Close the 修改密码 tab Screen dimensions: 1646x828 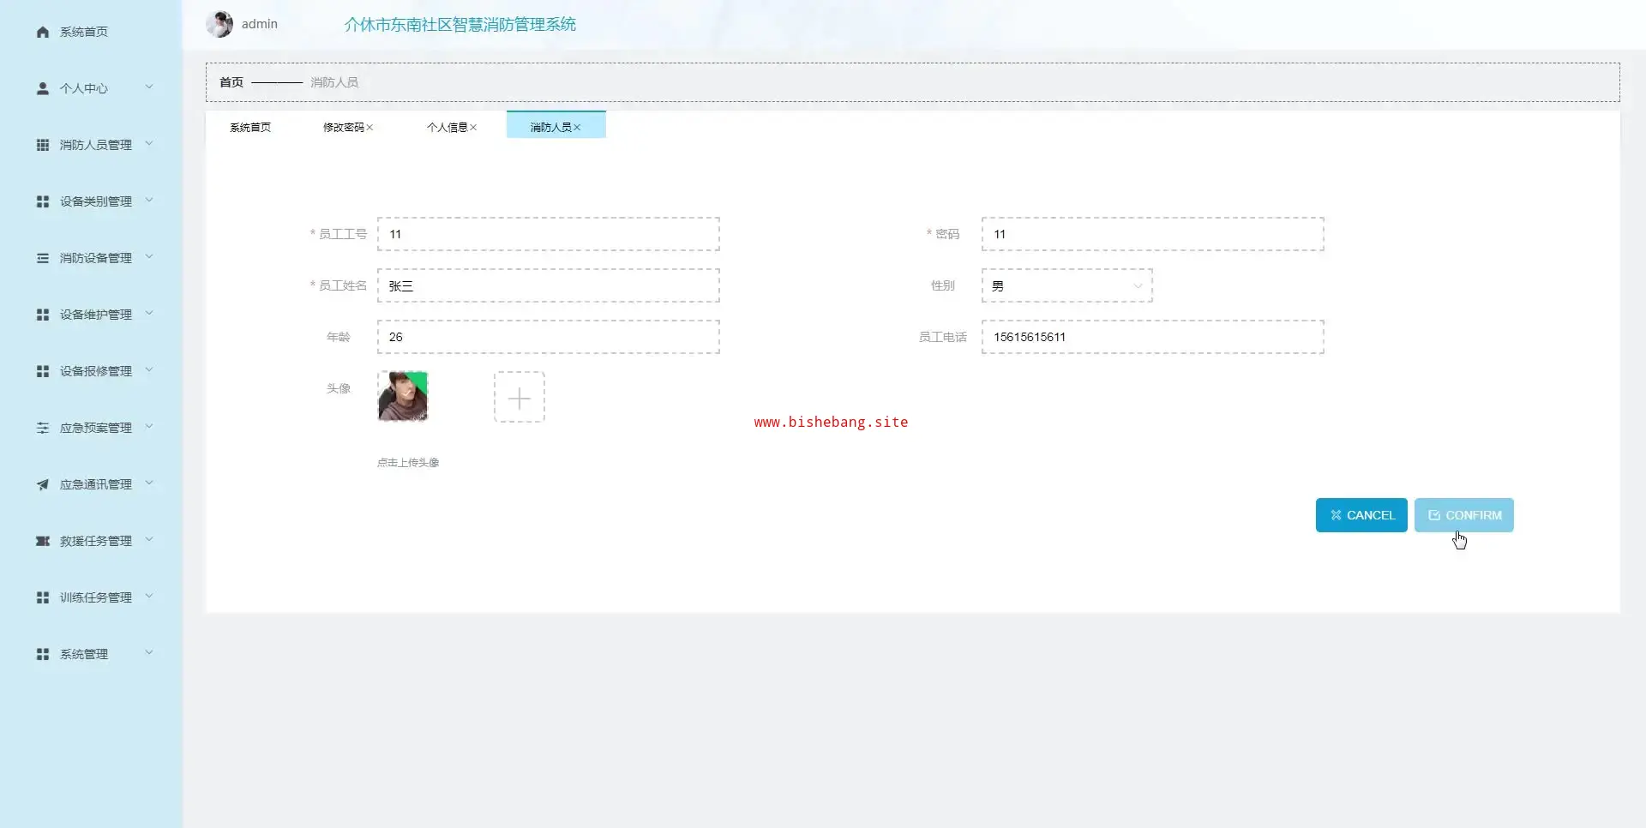tap(370, 128)
